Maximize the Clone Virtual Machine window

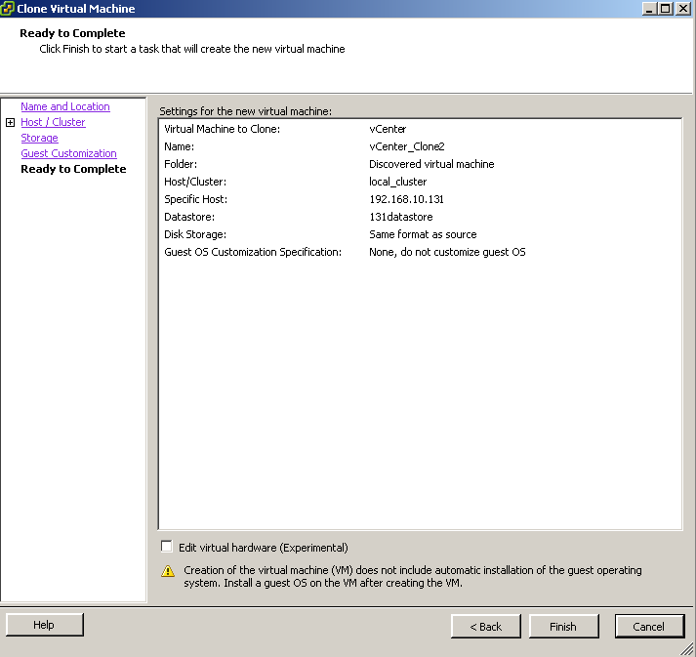[666, 9]
